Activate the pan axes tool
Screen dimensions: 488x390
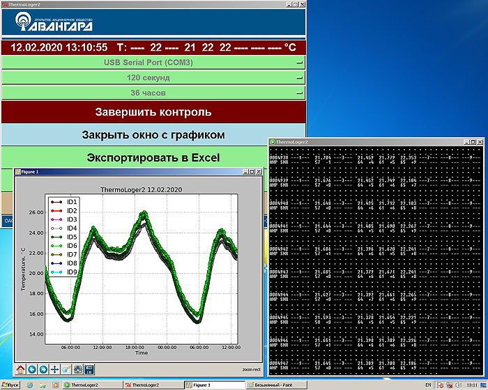(x=55, y=370)
